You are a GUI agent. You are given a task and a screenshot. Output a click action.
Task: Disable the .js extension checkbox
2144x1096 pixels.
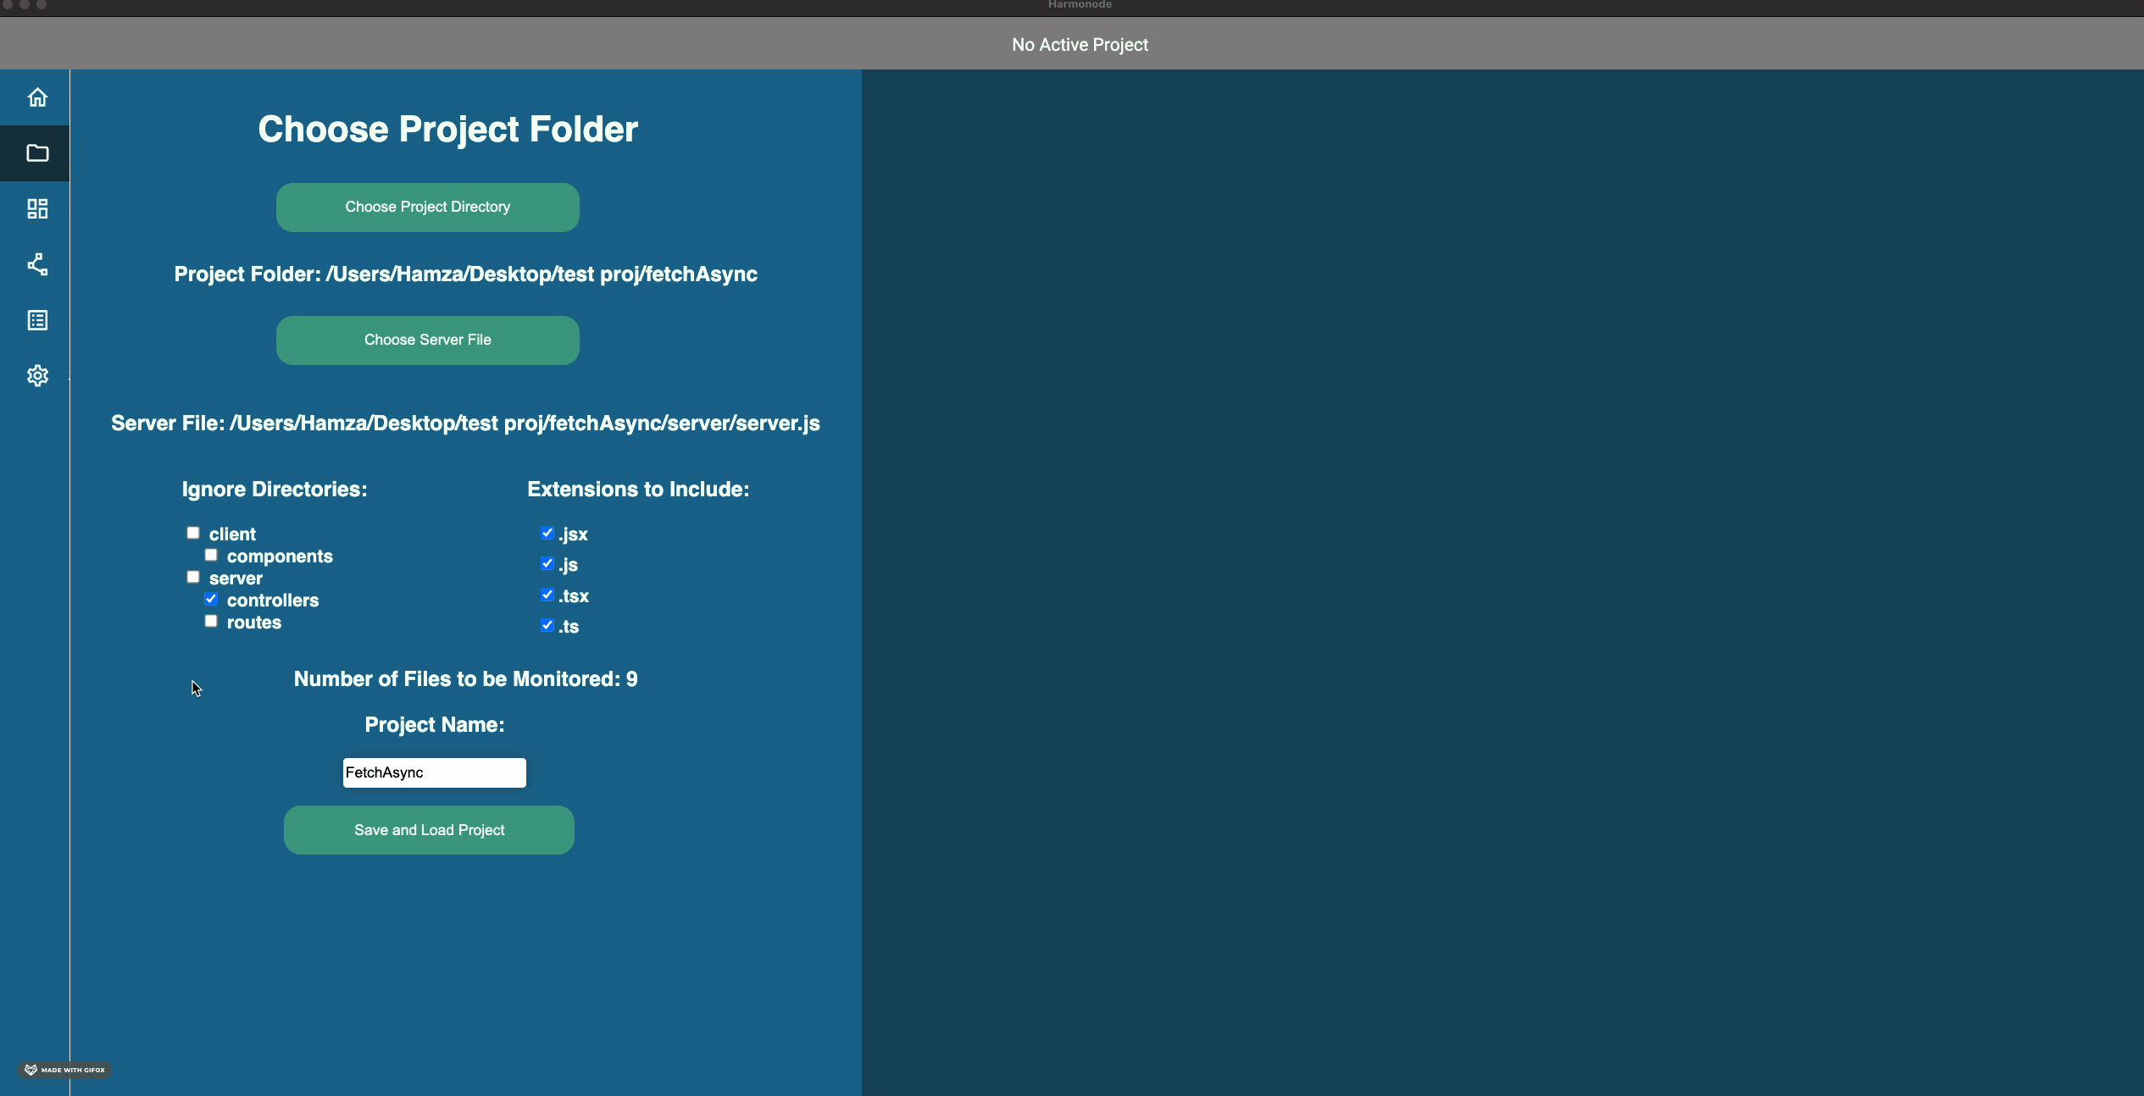click(547, 563)
